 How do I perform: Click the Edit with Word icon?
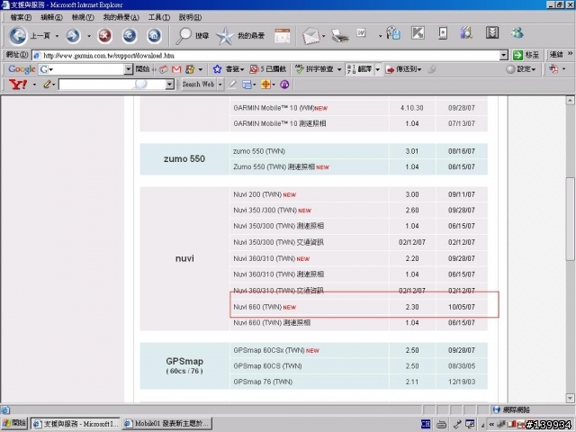tap(362, 33)
